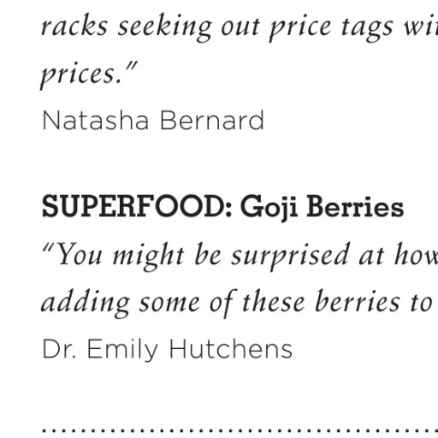Click the word "tags" in the top line
Screen dimensions: 438x438
tap(367, 29)
